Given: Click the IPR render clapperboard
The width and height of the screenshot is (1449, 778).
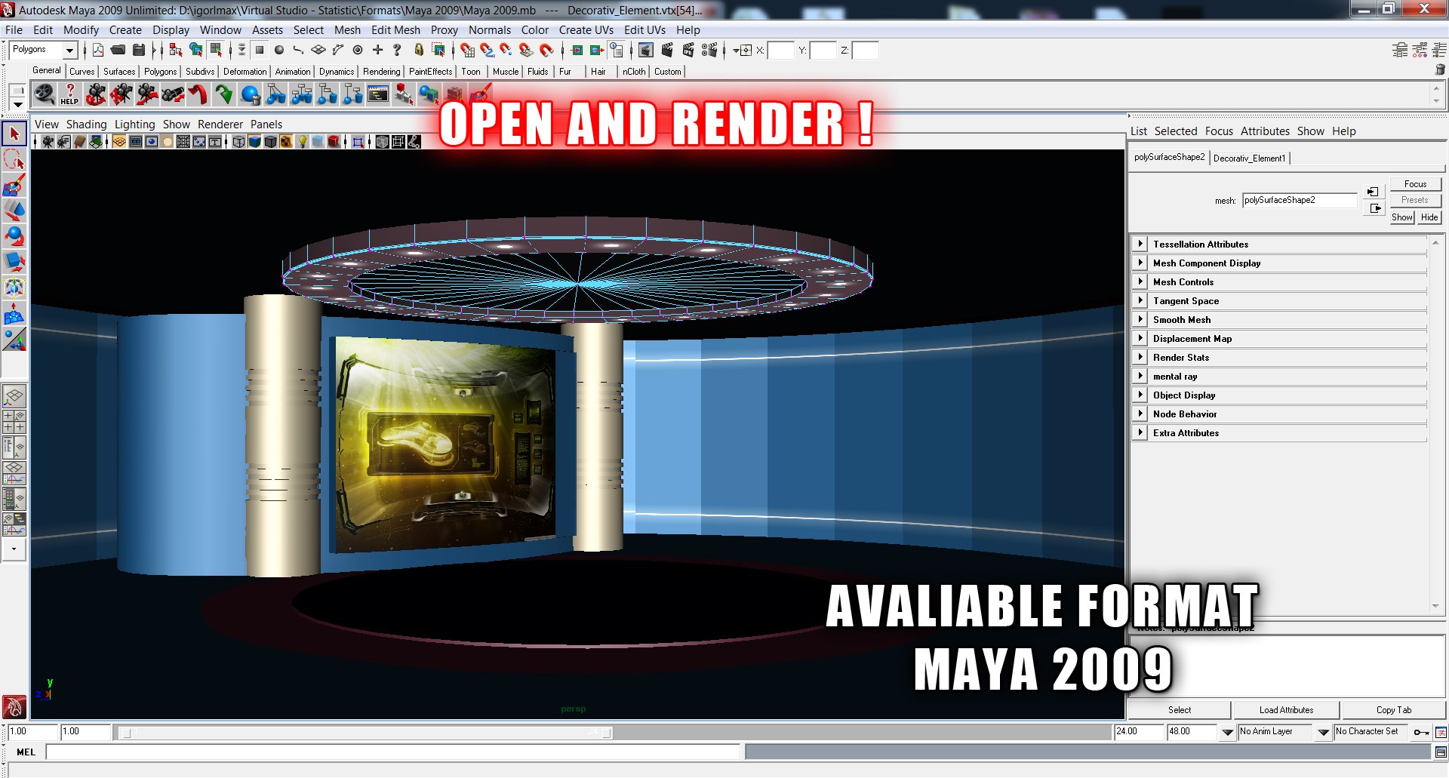Looking at the screenshot, I should point(688,51).
